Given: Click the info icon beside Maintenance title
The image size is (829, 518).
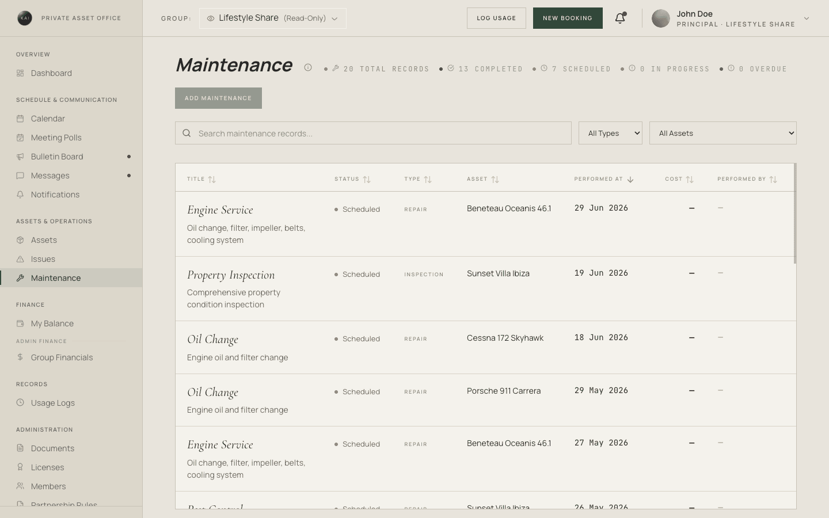Looking at the screenshot, I should 308,67.
